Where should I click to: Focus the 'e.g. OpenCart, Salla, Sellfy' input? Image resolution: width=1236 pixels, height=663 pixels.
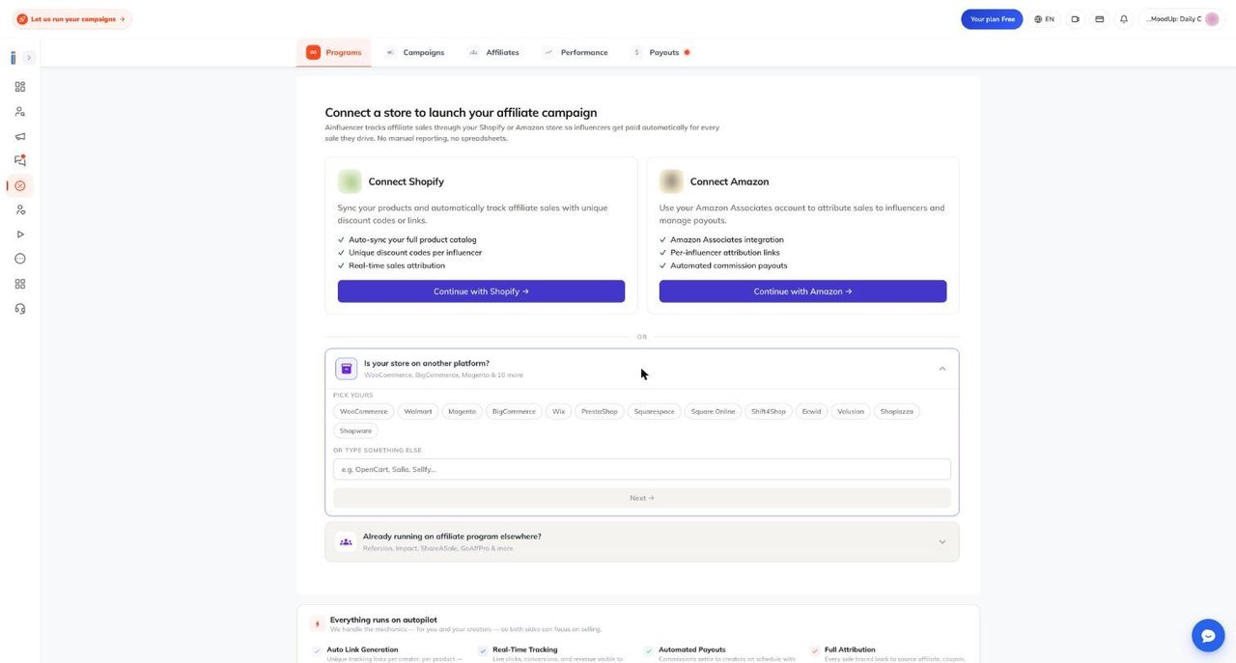pyautogui.click(x=642, y=469)
